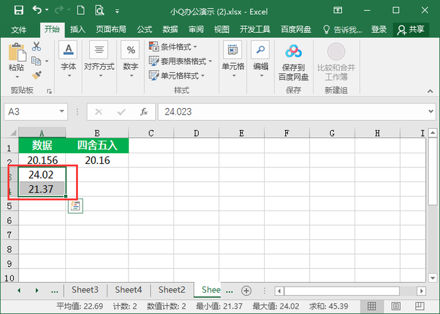The height and width of the screenshot is (314, 440).
Task: Click the 登录 sign-in link
Action: 379,29
